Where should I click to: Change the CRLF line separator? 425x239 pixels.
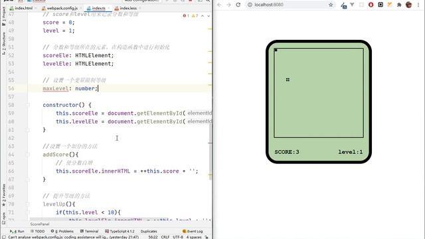click(165, 237)
